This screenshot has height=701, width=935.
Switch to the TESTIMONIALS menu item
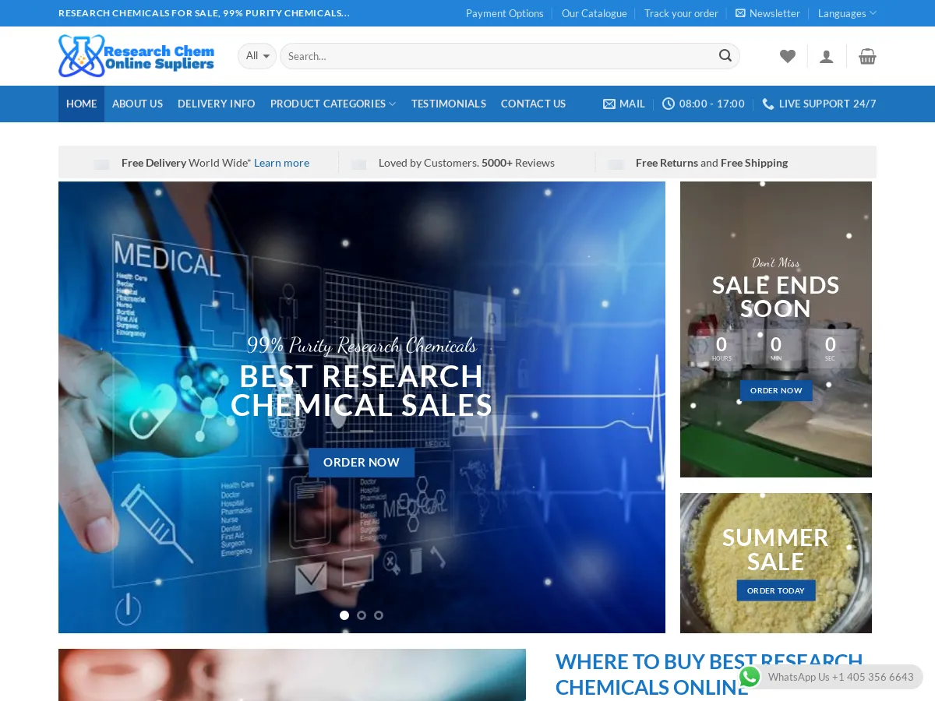pyautogui.click(x=449, y=104)
